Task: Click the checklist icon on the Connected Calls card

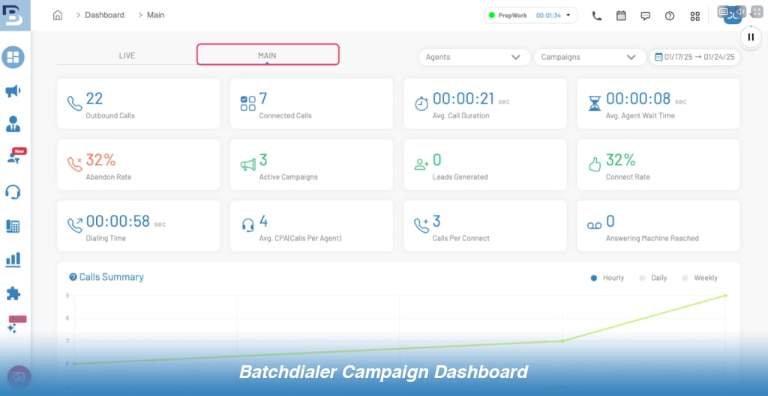Action: [247, 103]
